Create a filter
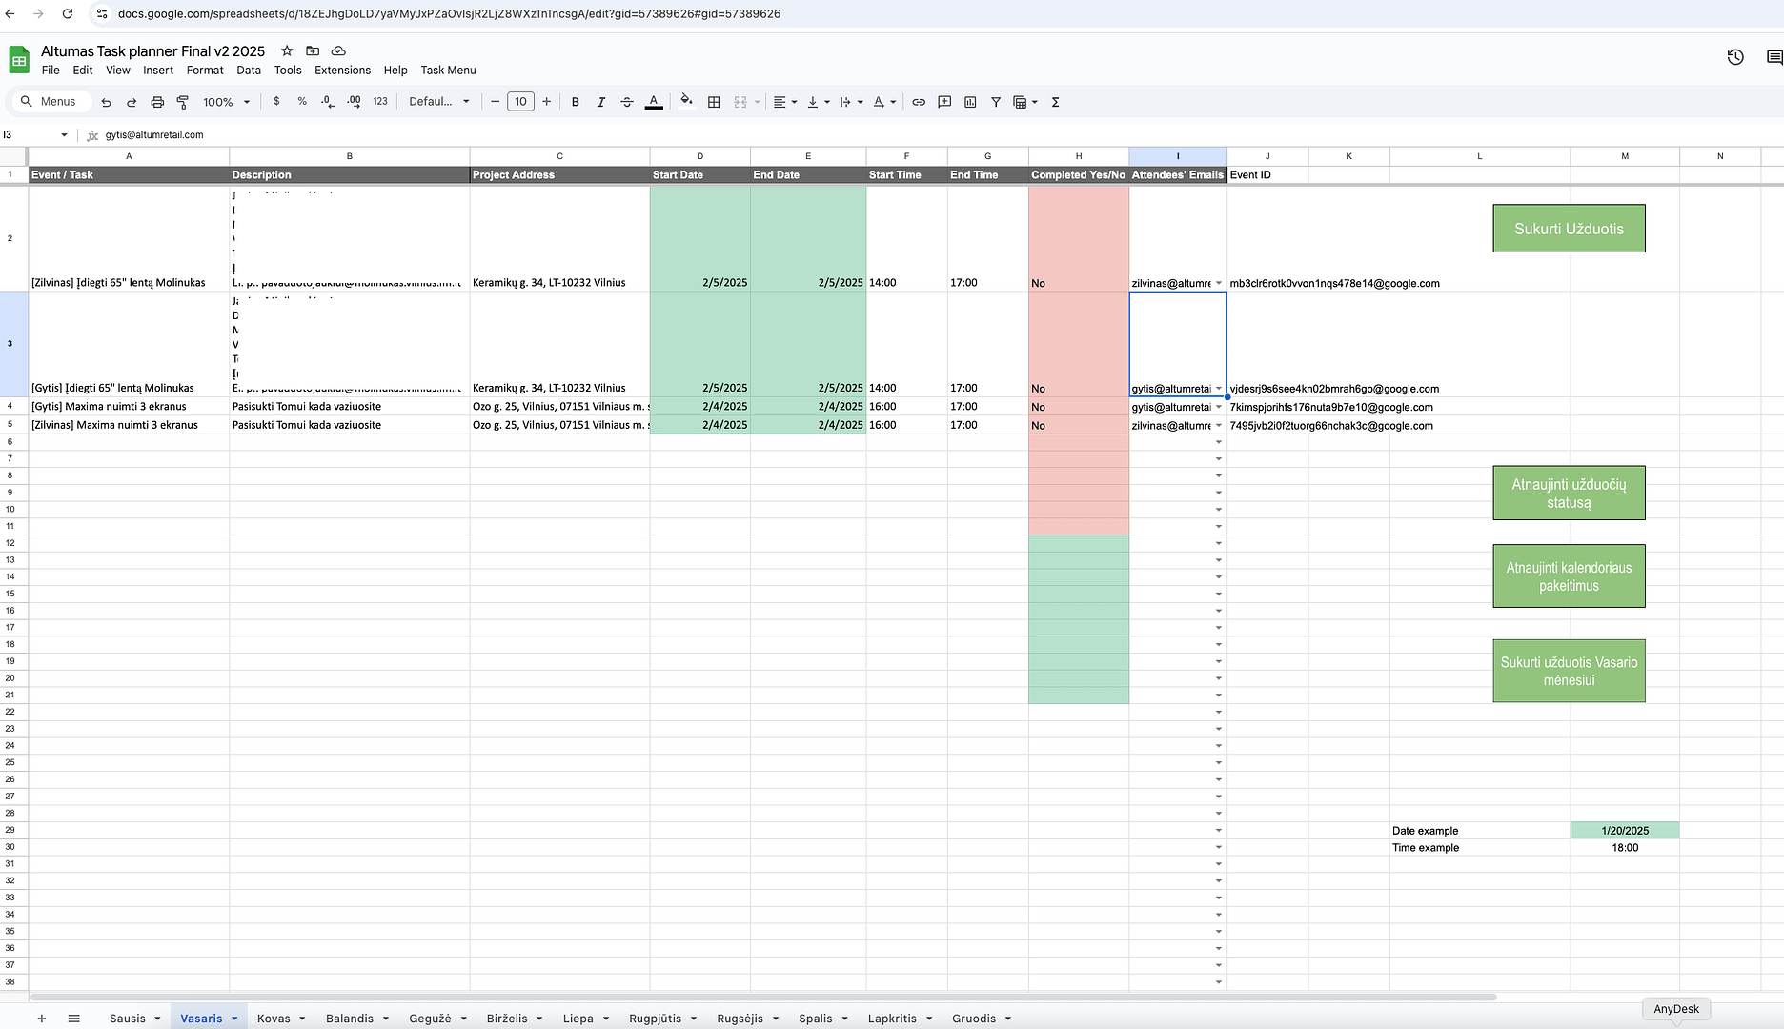Image resolution: width=1784 pixels, height=1029 pixels. pos(995,102)
